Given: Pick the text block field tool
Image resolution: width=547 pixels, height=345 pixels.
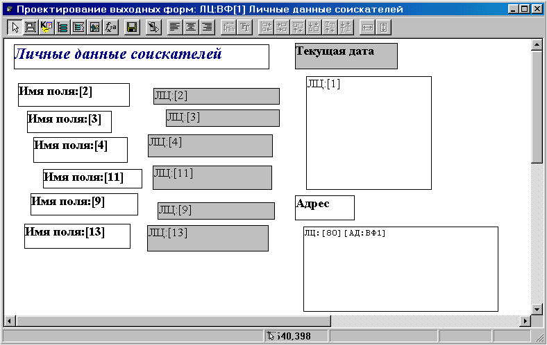Looking at the screenshot, I should (x=78, y=27).
